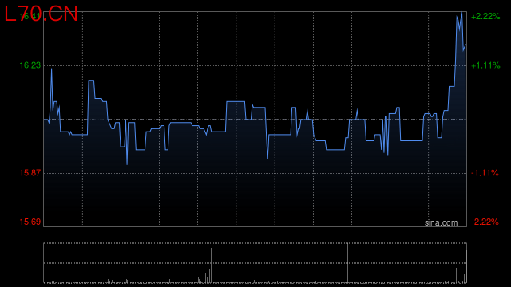Screen dimensions: 511x287
Task: Click the tallest bar in the volume chart
Action: pos(348,263)
